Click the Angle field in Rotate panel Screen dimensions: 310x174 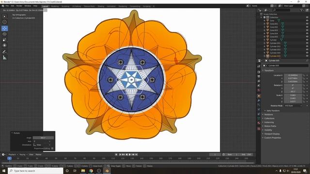pyautogui.click(x=43, y=138)
